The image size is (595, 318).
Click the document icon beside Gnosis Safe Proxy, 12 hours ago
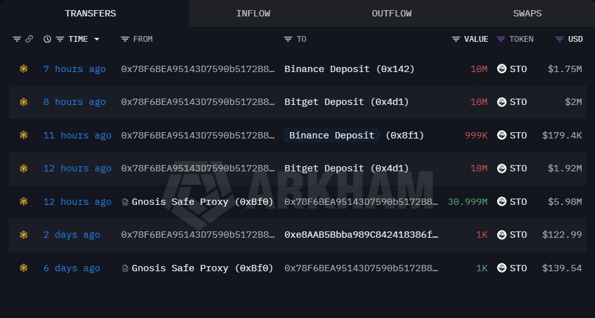coord(125,202)
